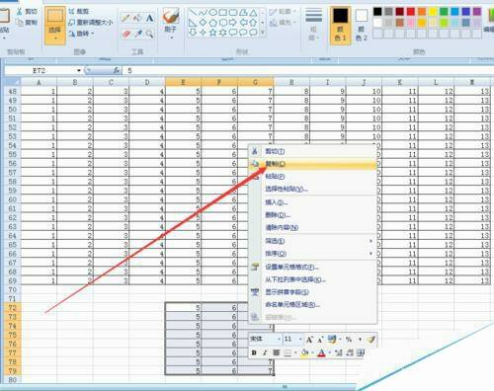Open the 筛选(E) submenu
The height and width of the screenshot is (391, 494).
coord(312,241)
